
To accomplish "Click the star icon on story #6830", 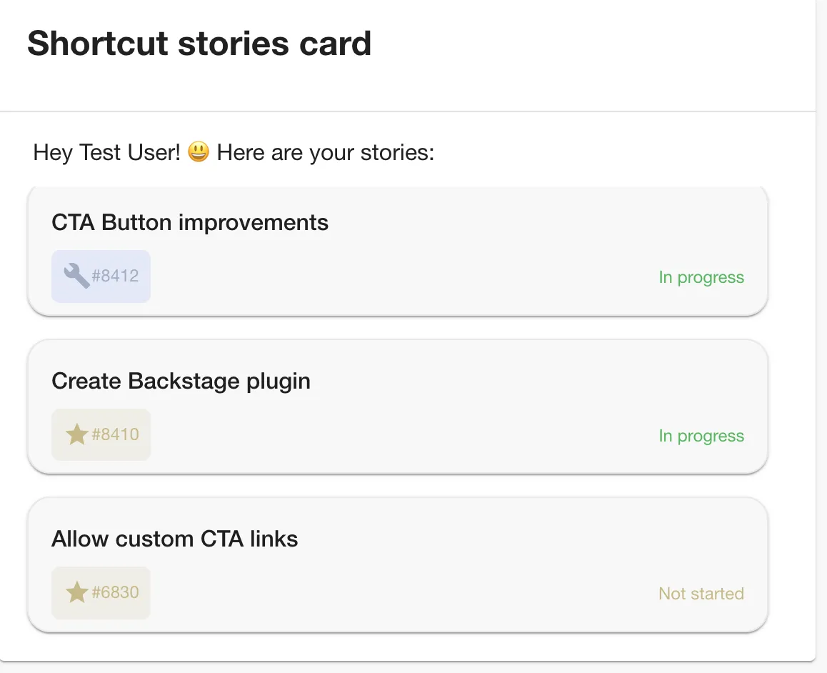I will coord(77,592).
